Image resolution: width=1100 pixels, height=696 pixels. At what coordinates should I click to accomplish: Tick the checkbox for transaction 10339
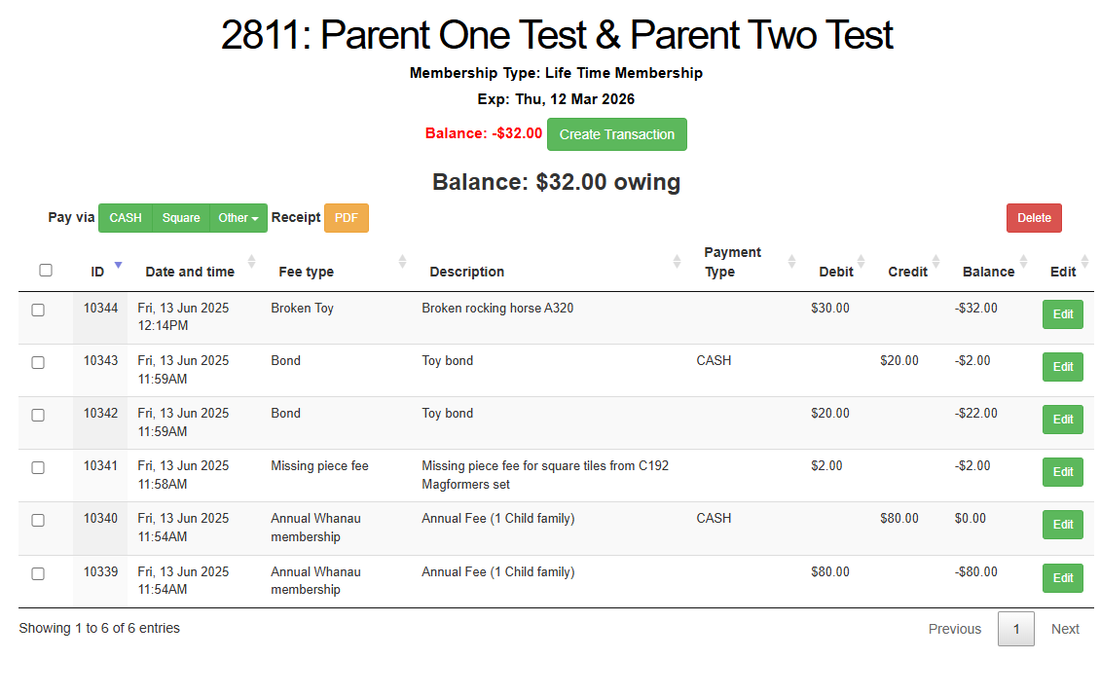[x=38, y=573]
